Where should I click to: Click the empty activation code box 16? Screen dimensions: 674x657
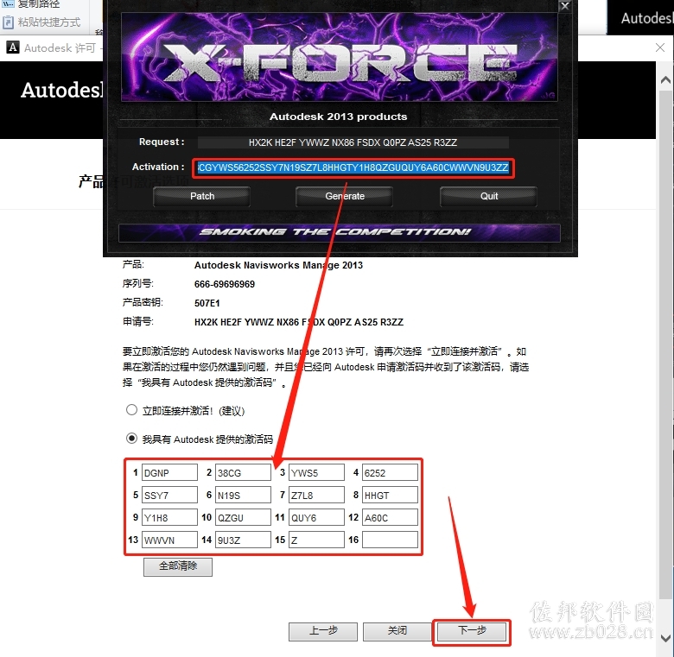(390, 540)
